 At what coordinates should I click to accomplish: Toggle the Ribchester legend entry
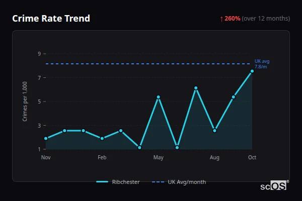click(x=118, y=182)
